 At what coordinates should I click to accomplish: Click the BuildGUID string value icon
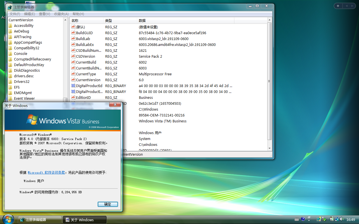73,33
